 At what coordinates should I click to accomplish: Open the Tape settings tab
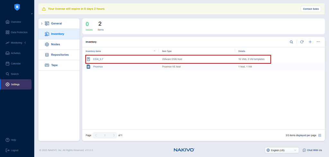[59, 65]
